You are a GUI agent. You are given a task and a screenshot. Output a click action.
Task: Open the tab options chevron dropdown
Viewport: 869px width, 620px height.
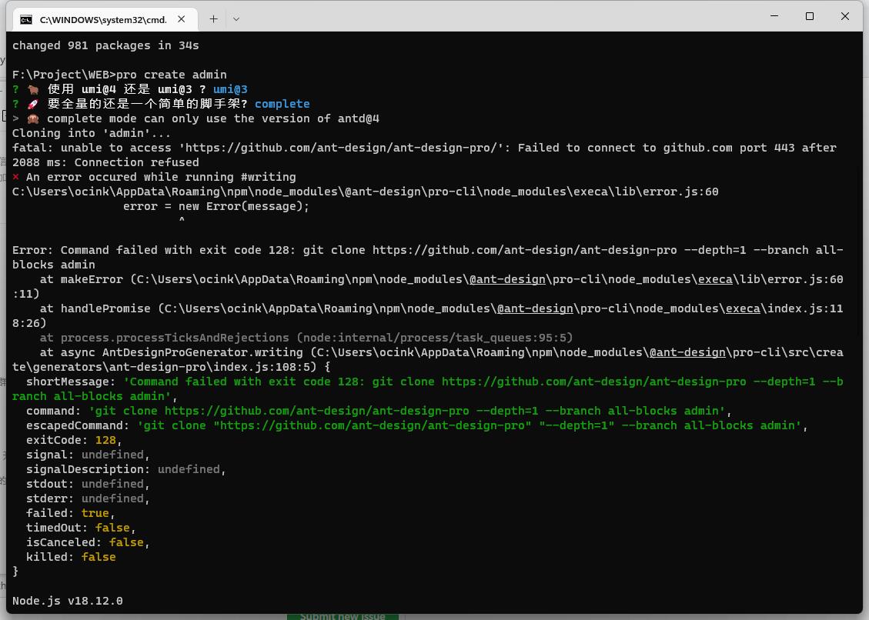click(x=236, y=18)
